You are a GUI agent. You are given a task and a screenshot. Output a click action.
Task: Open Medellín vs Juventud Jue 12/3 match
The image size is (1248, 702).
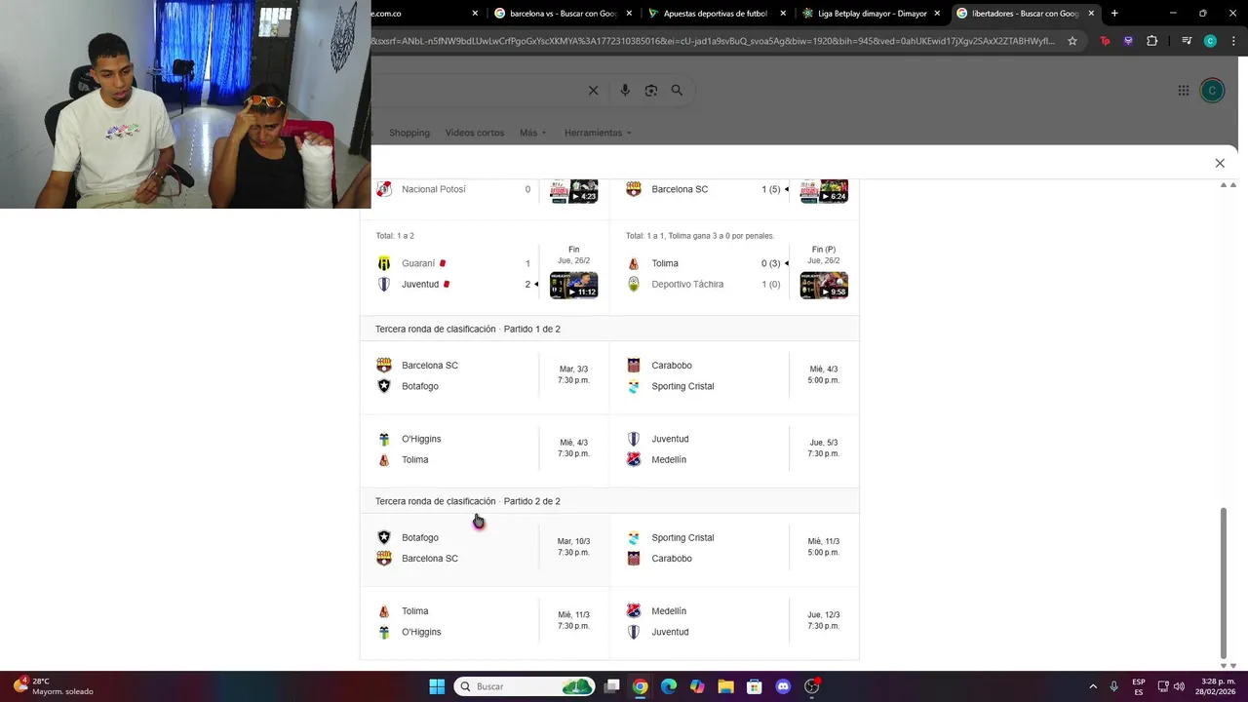click(735, 622)
